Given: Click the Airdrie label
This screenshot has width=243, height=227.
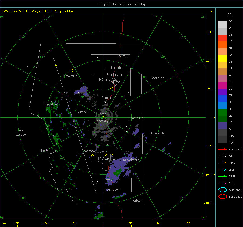Looking at the screenshot, I should (x=106, y=144).
